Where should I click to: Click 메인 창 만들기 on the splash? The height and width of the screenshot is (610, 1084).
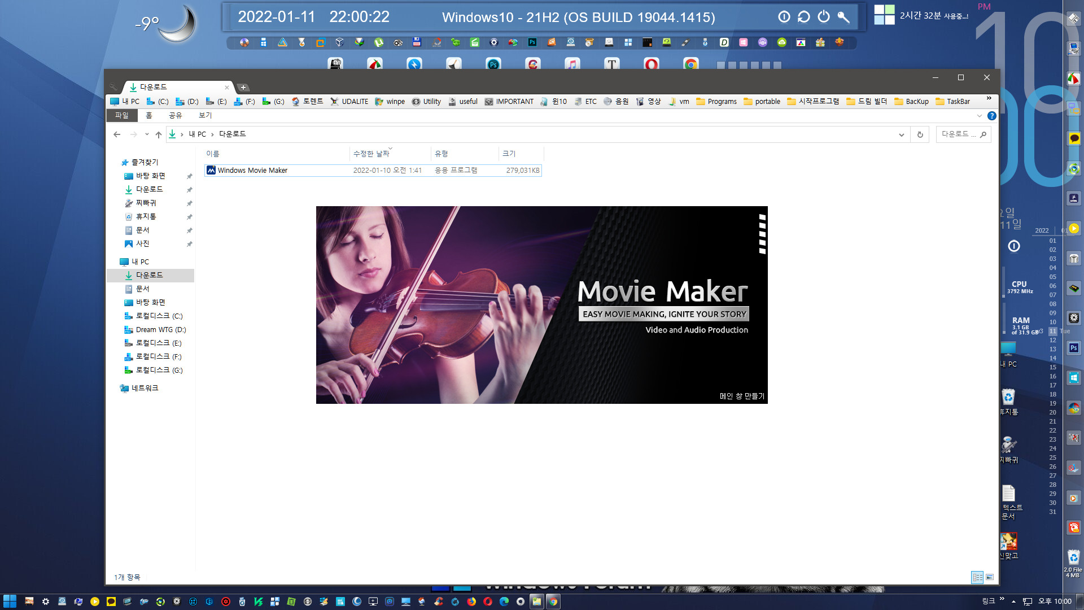pyautogui.click(x=742, y=396)
